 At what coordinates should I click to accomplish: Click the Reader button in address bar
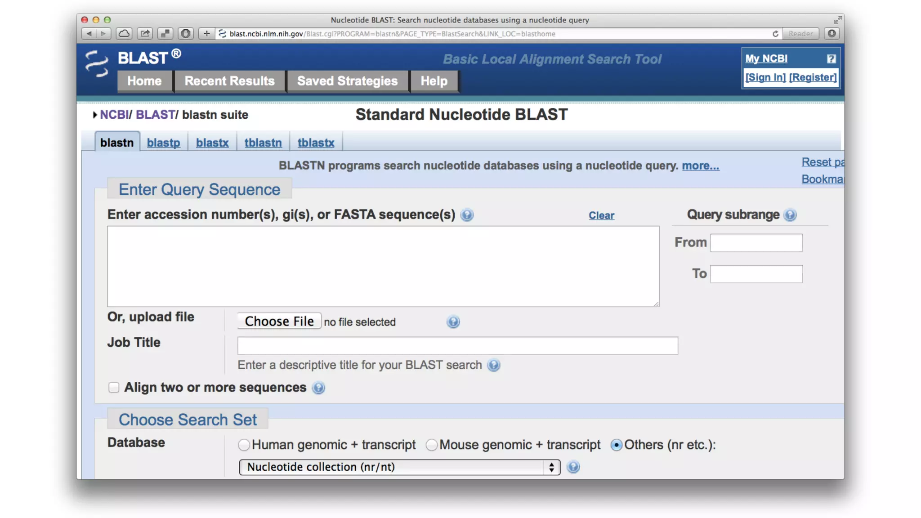800,34
